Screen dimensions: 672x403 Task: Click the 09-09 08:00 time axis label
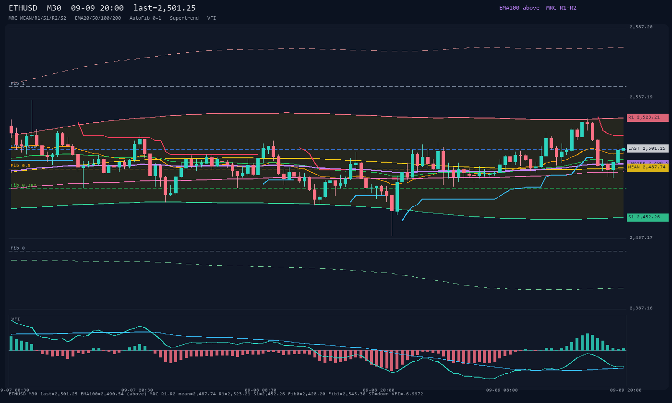coord(502,390)
